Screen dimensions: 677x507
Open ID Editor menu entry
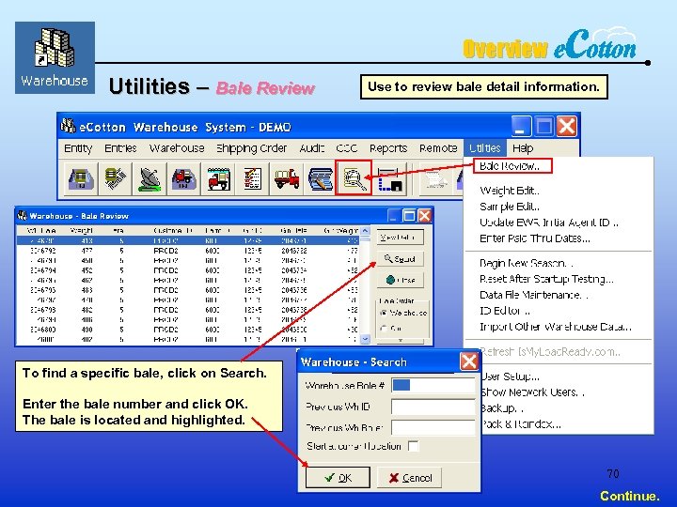click(505, 311)
